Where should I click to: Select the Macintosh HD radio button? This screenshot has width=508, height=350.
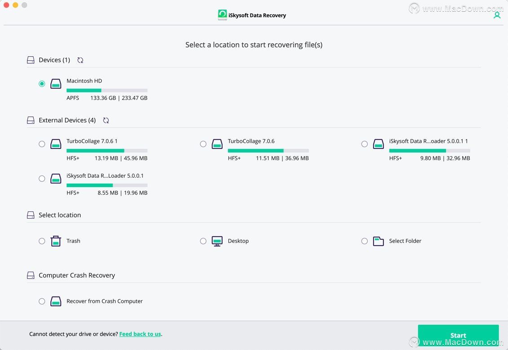coord(42,84)
